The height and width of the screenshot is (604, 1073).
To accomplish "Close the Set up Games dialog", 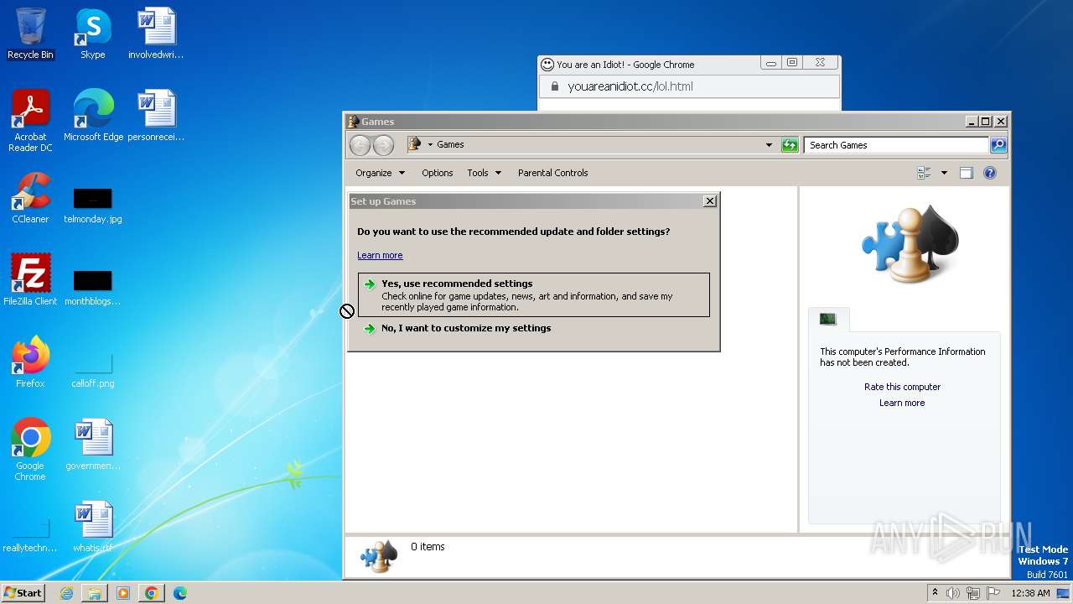I will [x=709, y=201].
